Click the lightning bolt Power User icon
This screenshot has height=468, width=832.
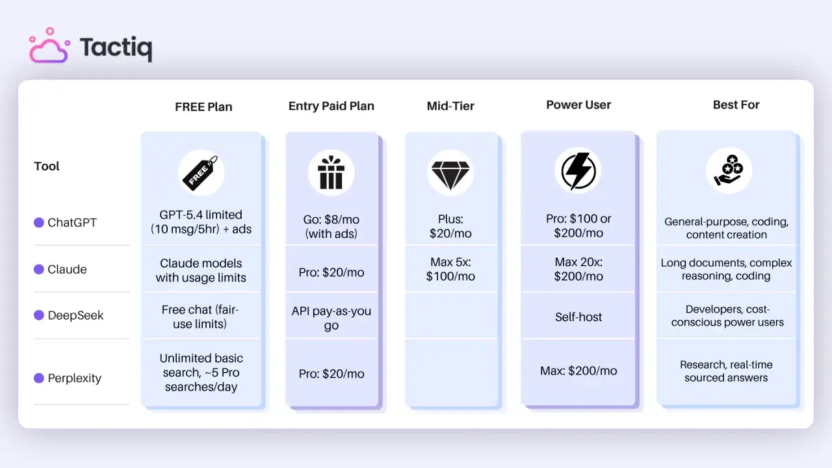[578, 171]
